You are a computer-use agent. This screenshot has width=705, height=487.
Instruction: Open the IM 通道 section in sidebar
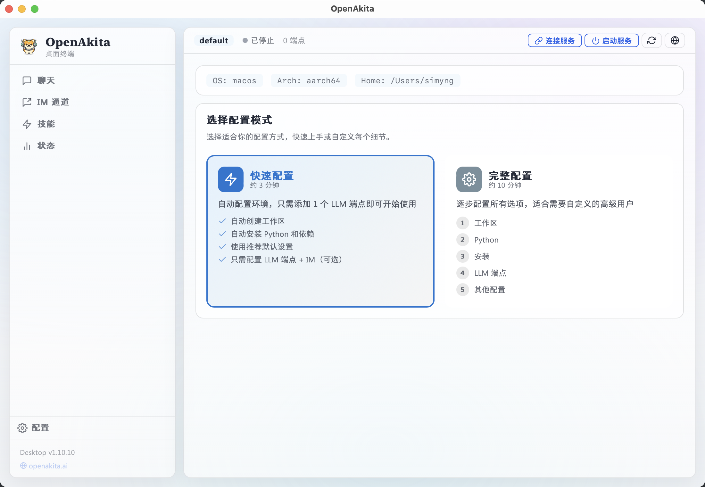point(53,102)
